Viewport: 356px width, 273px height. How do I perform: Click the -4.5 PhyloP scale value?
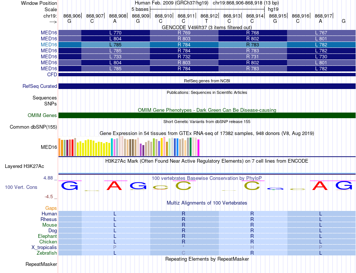point(49,197)
